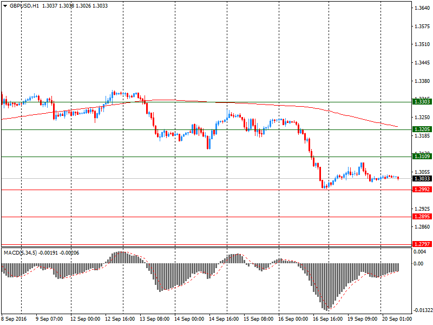Click the 1.3445 price scale value

pyautogui.click(x=422, y=63)
